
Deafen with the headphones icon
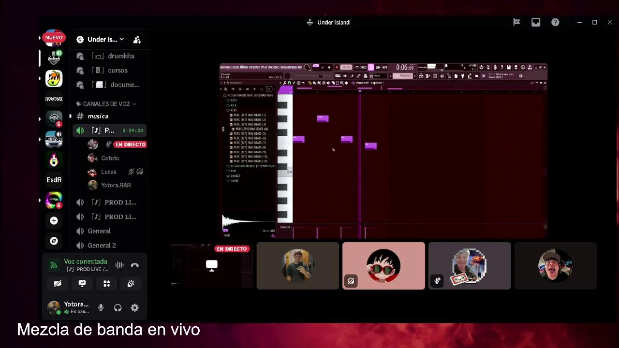(x=118, y=308)
